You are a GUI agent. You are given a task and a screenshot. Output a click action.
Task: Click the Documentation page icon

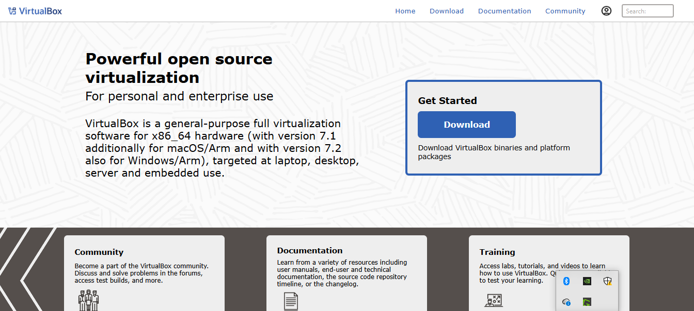pyautogui.click(x=291, y=301)
